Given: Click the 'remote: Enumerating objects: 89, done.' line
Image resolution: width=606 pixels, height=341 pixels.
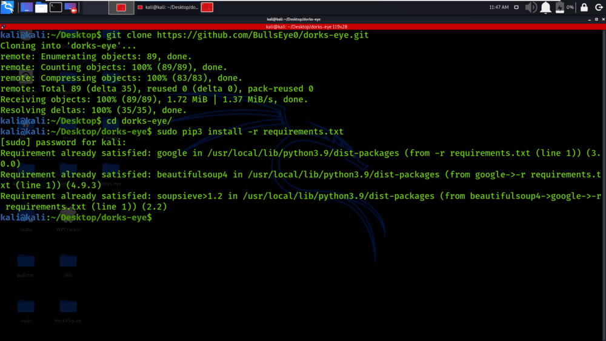Looking at the screenshot, I should 96,57.
